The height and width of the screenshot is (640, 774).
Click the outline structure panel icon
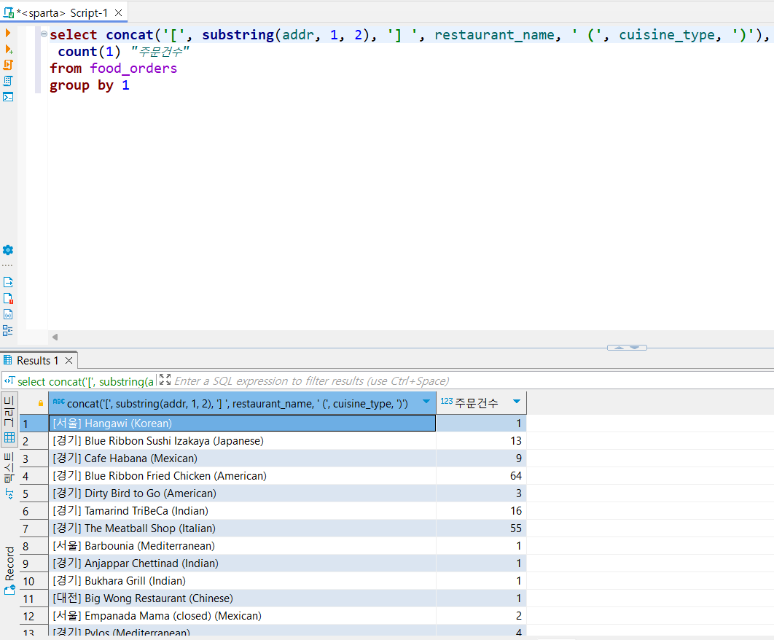pyautogui.click(x=8, y=330)
